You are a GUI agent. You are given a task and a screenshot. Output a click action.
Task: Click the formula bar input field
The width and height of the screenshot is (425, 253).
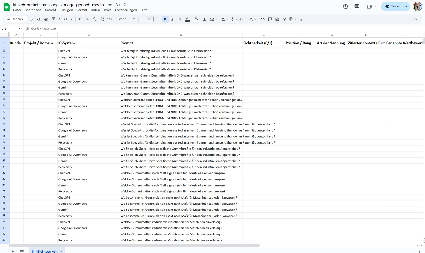(106, 28)
